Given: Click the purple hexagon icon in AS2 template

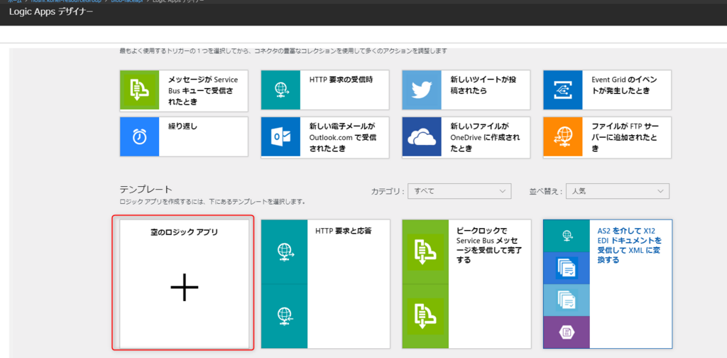Looking at the screenshot, I should [567, 332].
